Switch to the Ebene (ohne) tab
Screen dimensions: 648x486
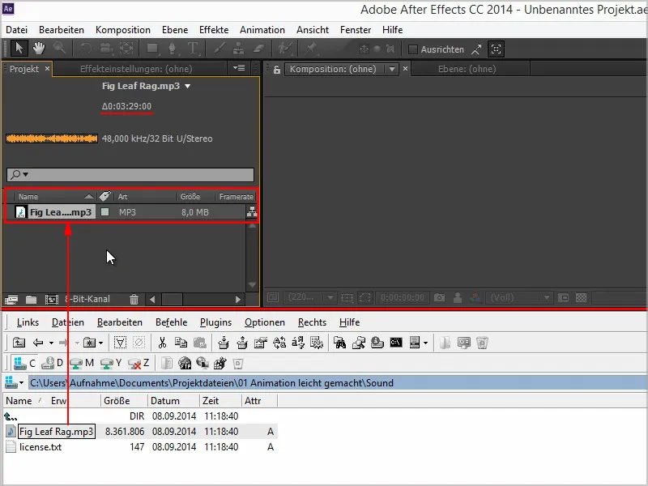467,69
